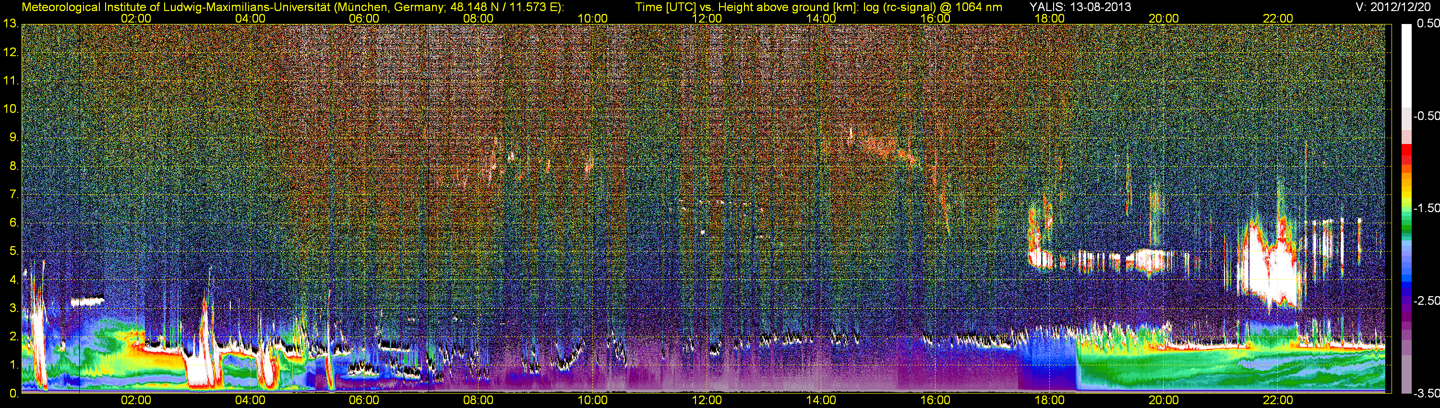
Task: Click the 10:00 label on the bottom time axis
Action: [x=592, y=400]
